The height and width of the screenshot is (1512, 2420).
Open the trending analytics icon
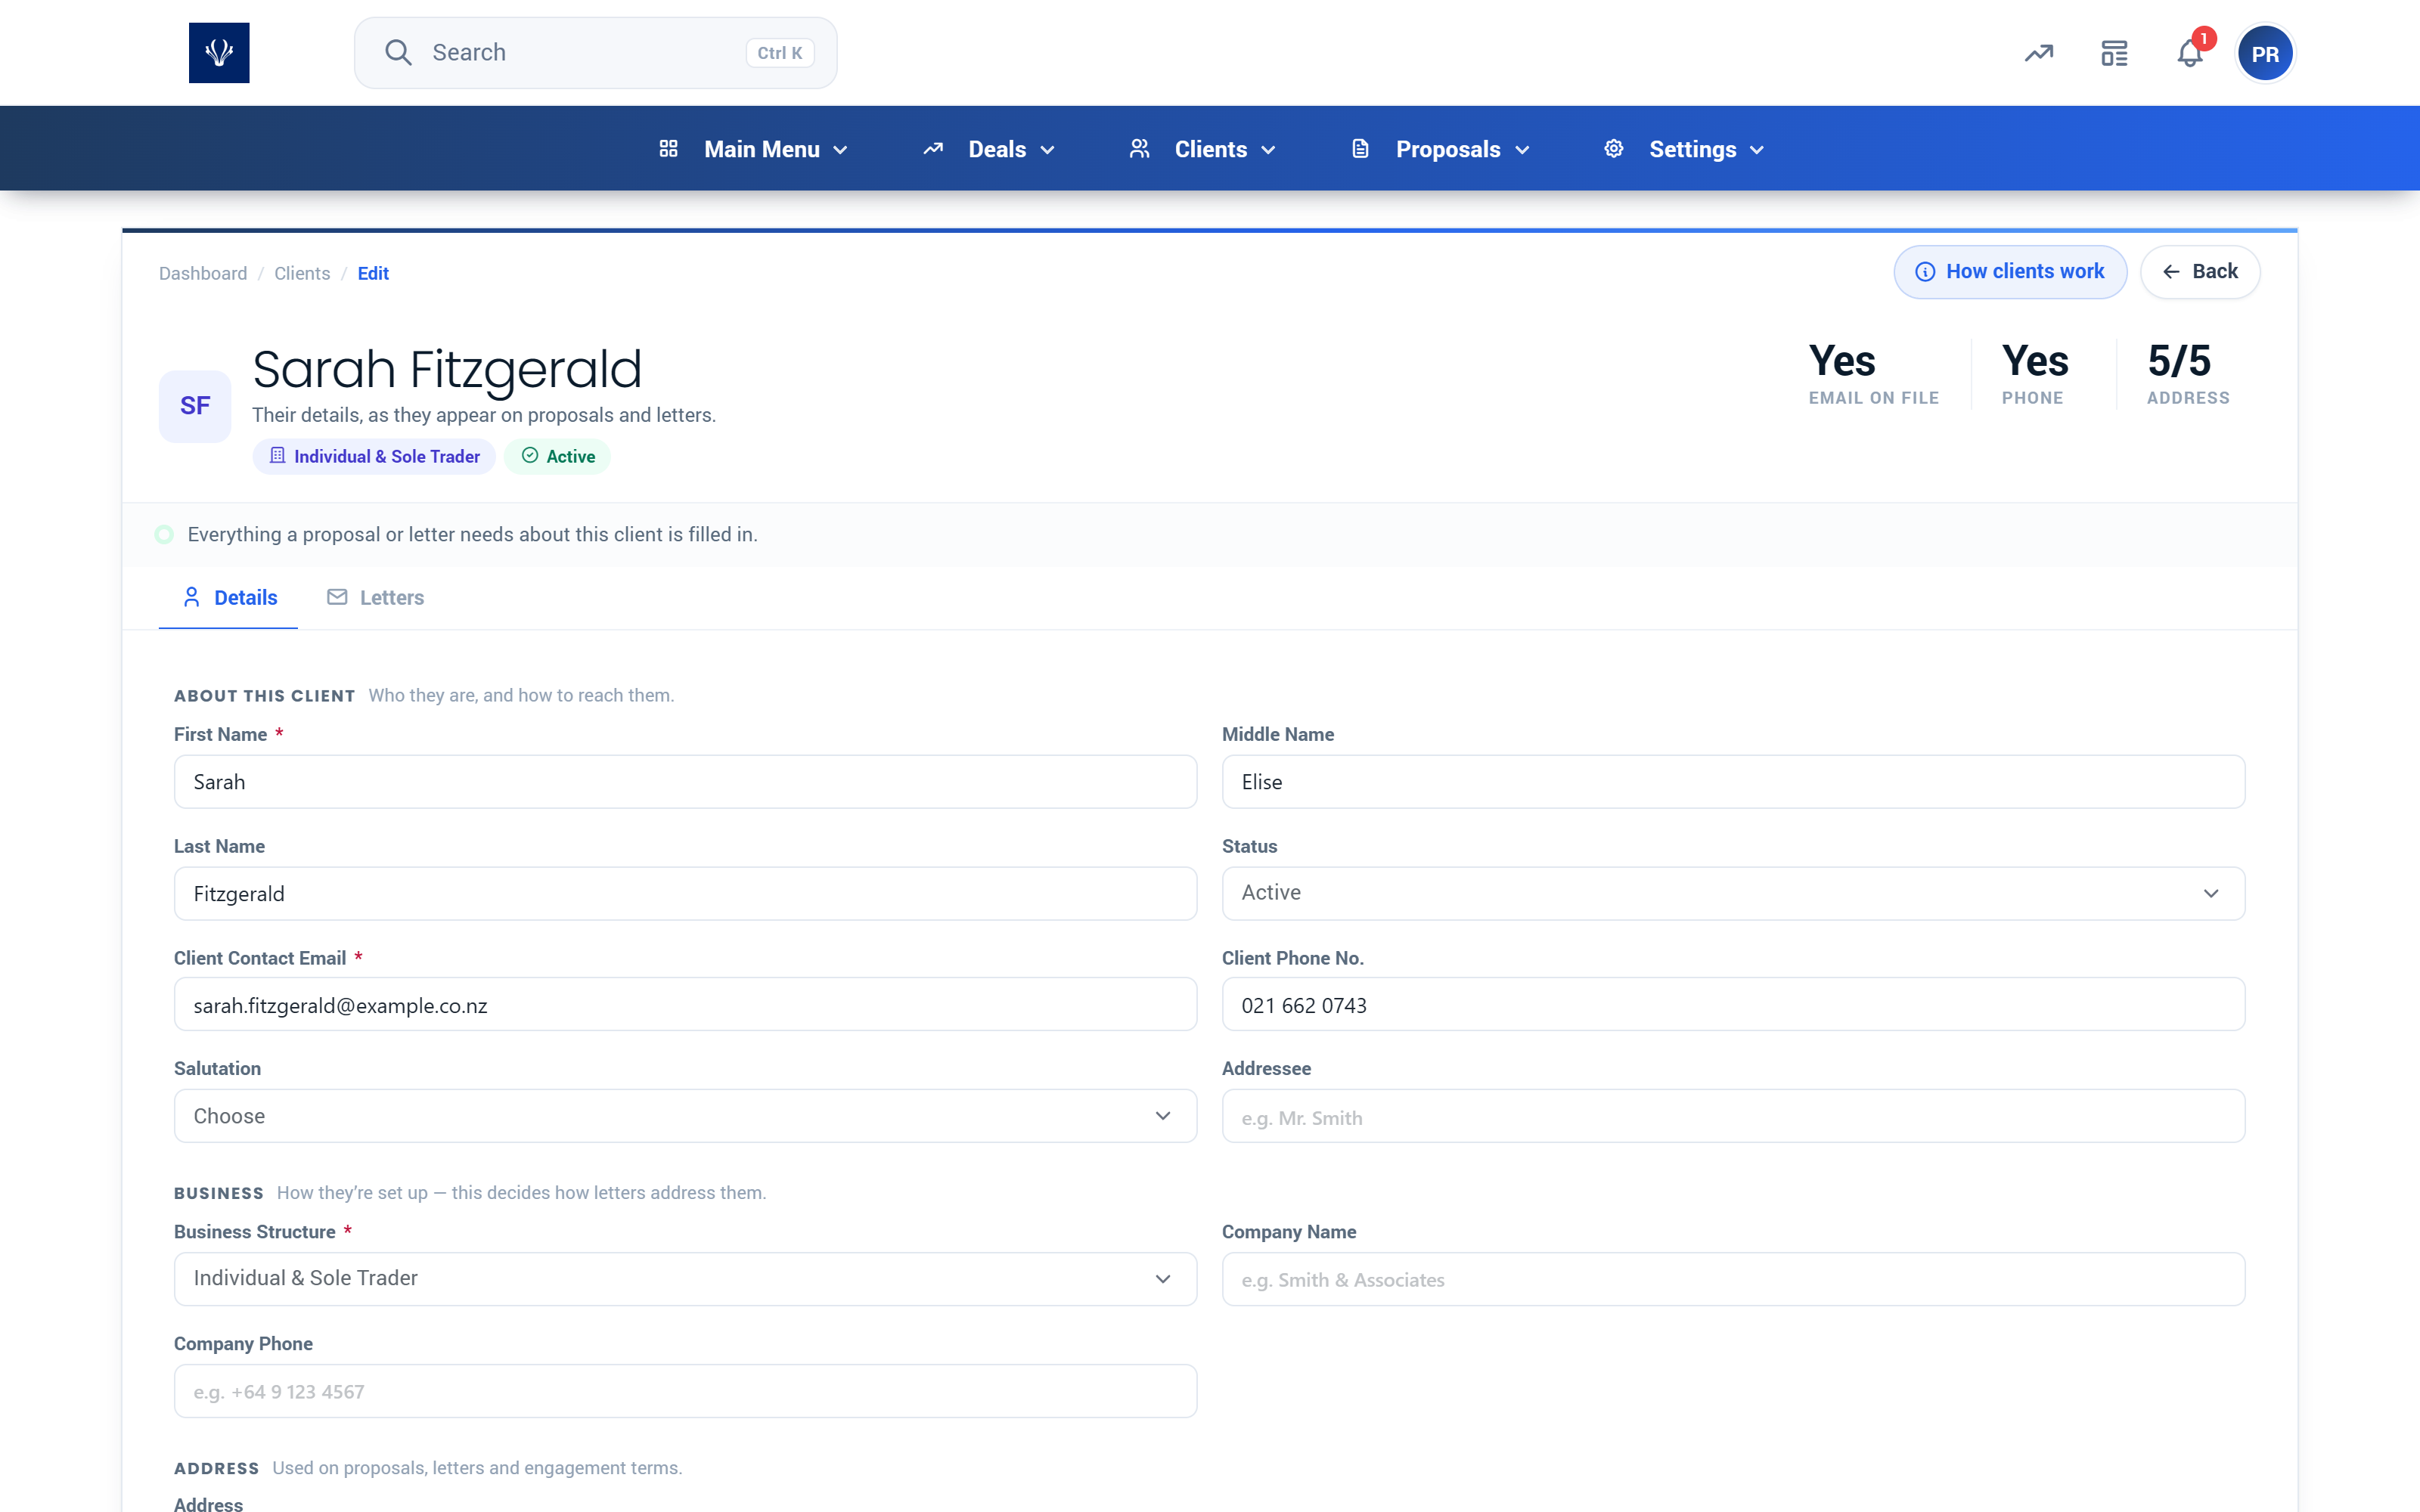coord(2039,53)
